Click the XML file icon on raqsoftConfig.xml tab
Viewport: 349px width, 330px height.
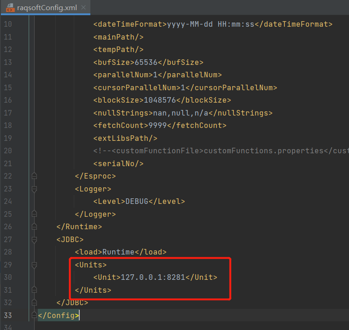[x=10, y=8]
